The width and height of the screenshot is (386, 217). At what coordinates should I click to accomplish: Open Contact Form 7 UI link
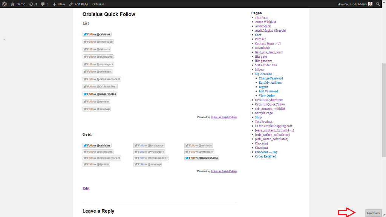click(x=268, y=44)
